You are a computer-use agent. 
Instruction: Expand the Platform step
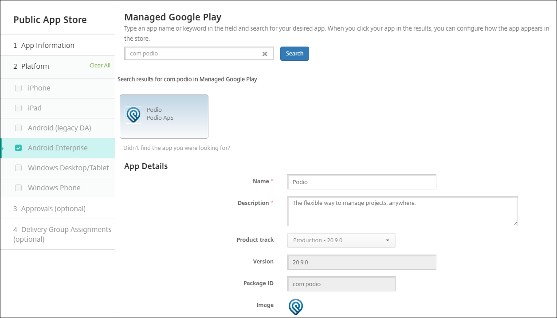[x=35, y=67]
